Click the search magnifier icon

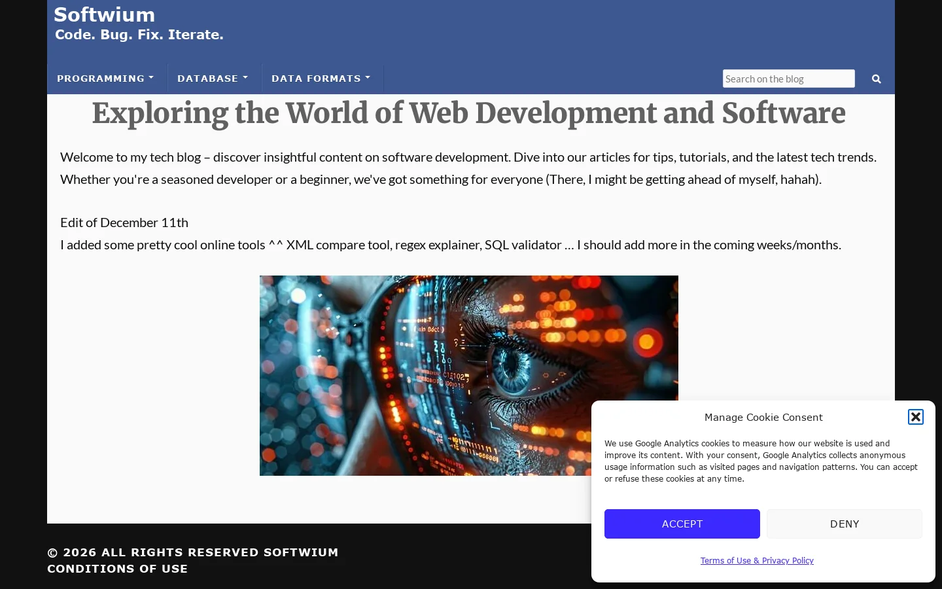point(877,79)
